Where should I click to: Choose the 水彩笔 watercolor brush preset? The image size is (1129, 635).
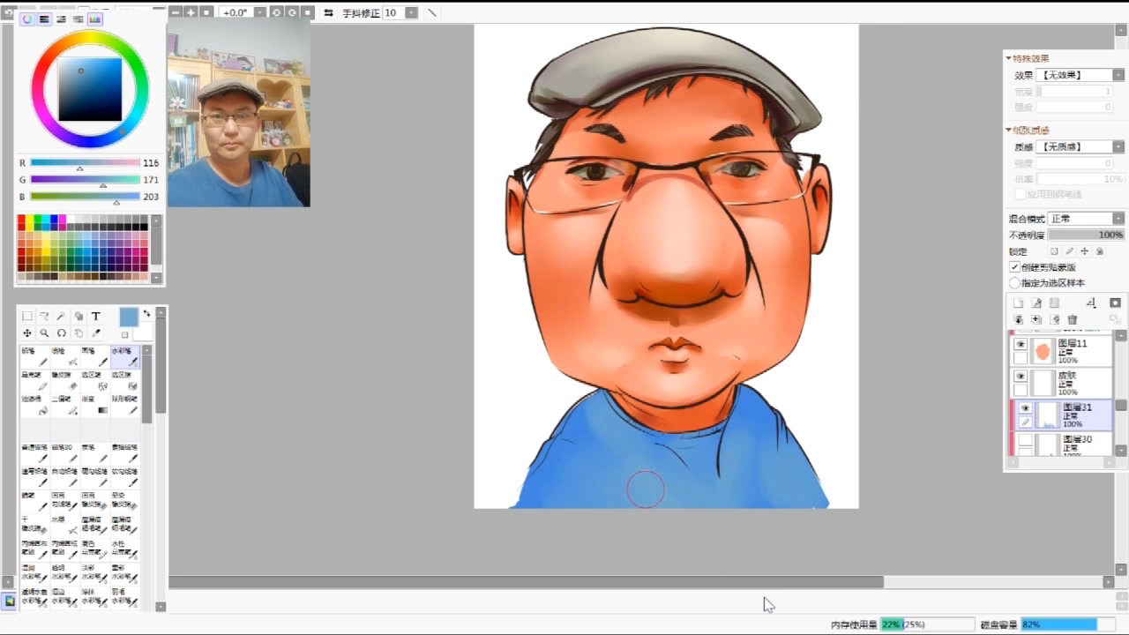pos(125,356)
